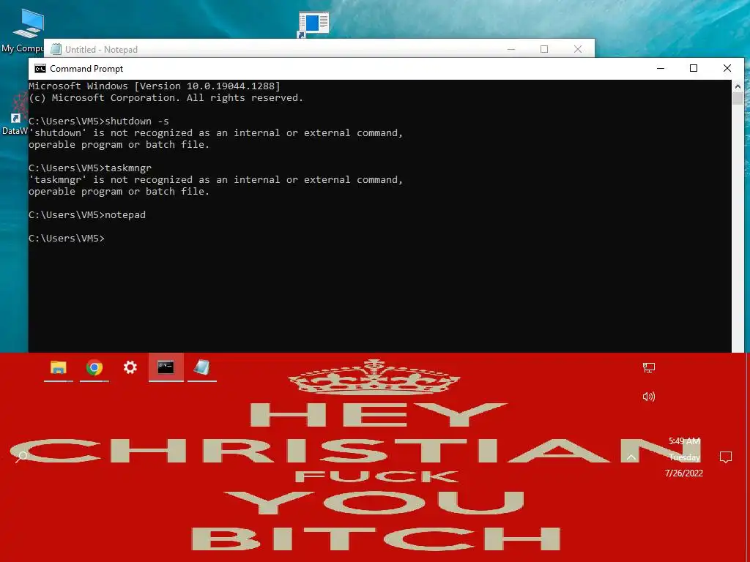Select the desktop shortcut icon above Notepad
The height and width of the screenshot is (562, 750).
pos(313,24)
